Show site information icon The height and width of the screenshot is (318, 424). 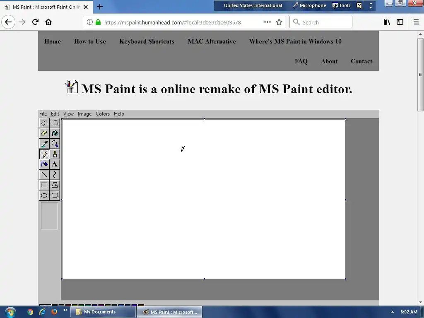point(90,22)
